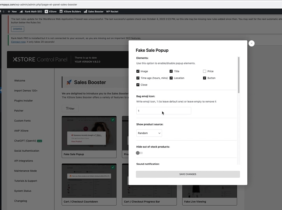The height and width of the screenshot is (210, 282).
Task: Enable the Price element checkbox
Action: click(204, 71)
